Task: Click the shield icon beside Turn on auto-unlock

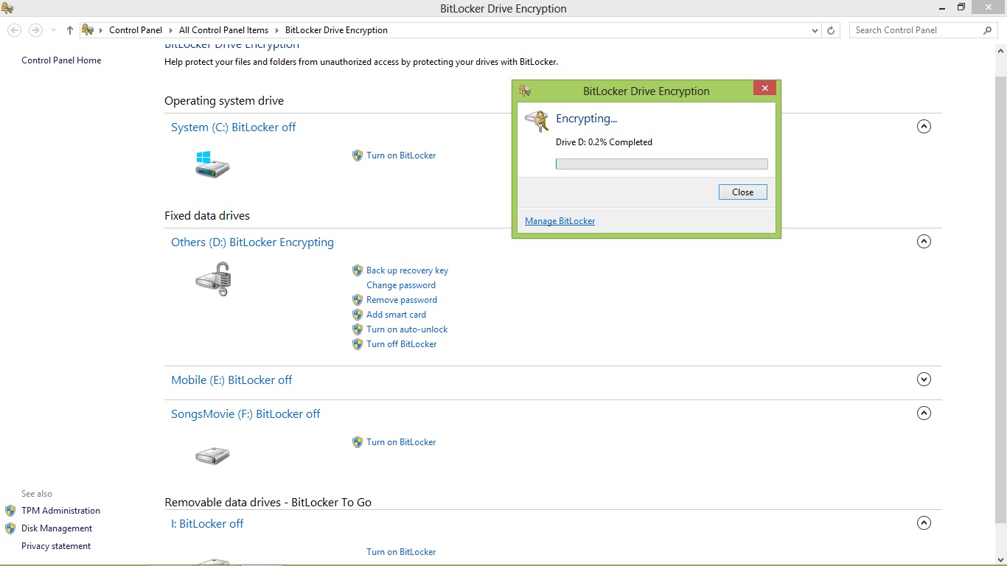Action: pos(358,329)
